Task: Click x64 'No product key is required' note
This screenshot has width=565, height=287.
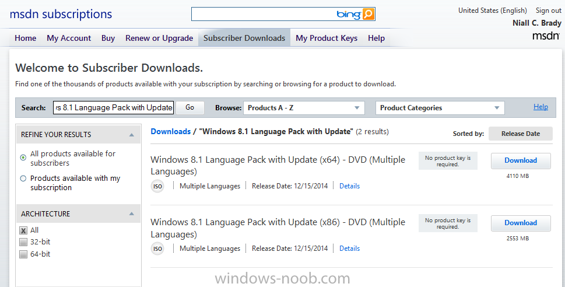Action: pos(448,161)
